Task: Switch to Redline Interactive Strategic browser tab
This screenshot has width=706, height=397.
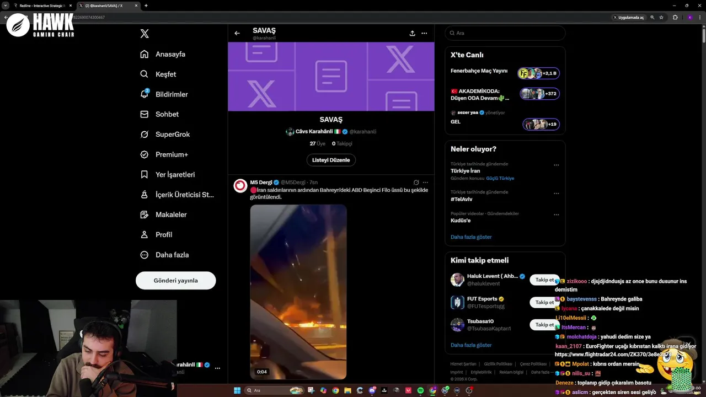Action: pos(43,6)
